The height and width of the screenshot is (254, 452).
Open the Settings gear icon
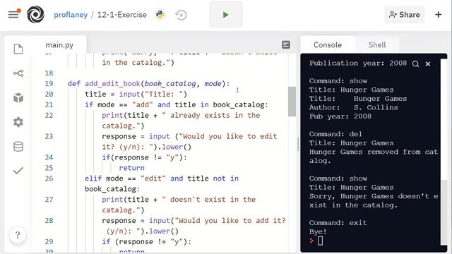(x=18, y=122)
